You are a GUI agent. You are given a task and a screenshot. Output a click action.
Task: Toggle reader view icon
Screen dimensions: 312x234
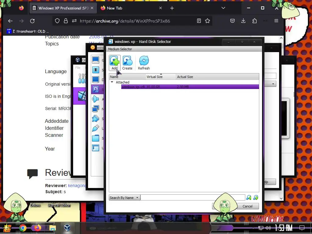[199, 21]
